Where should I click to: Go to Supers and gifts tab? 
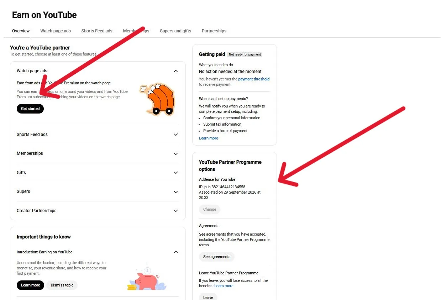[175, 31]
